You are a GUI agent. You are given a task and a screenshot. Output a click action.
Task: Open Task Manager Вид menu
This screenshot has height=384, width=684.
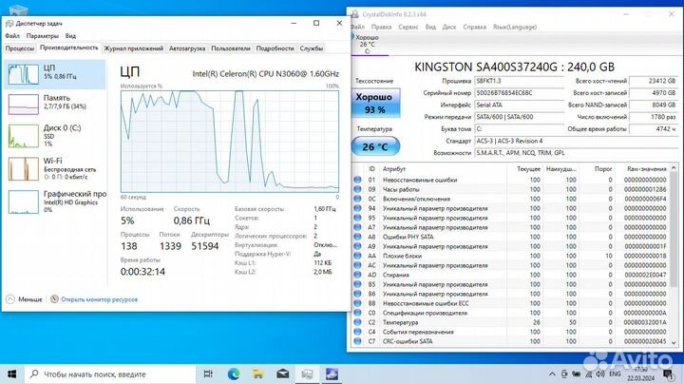70,36
